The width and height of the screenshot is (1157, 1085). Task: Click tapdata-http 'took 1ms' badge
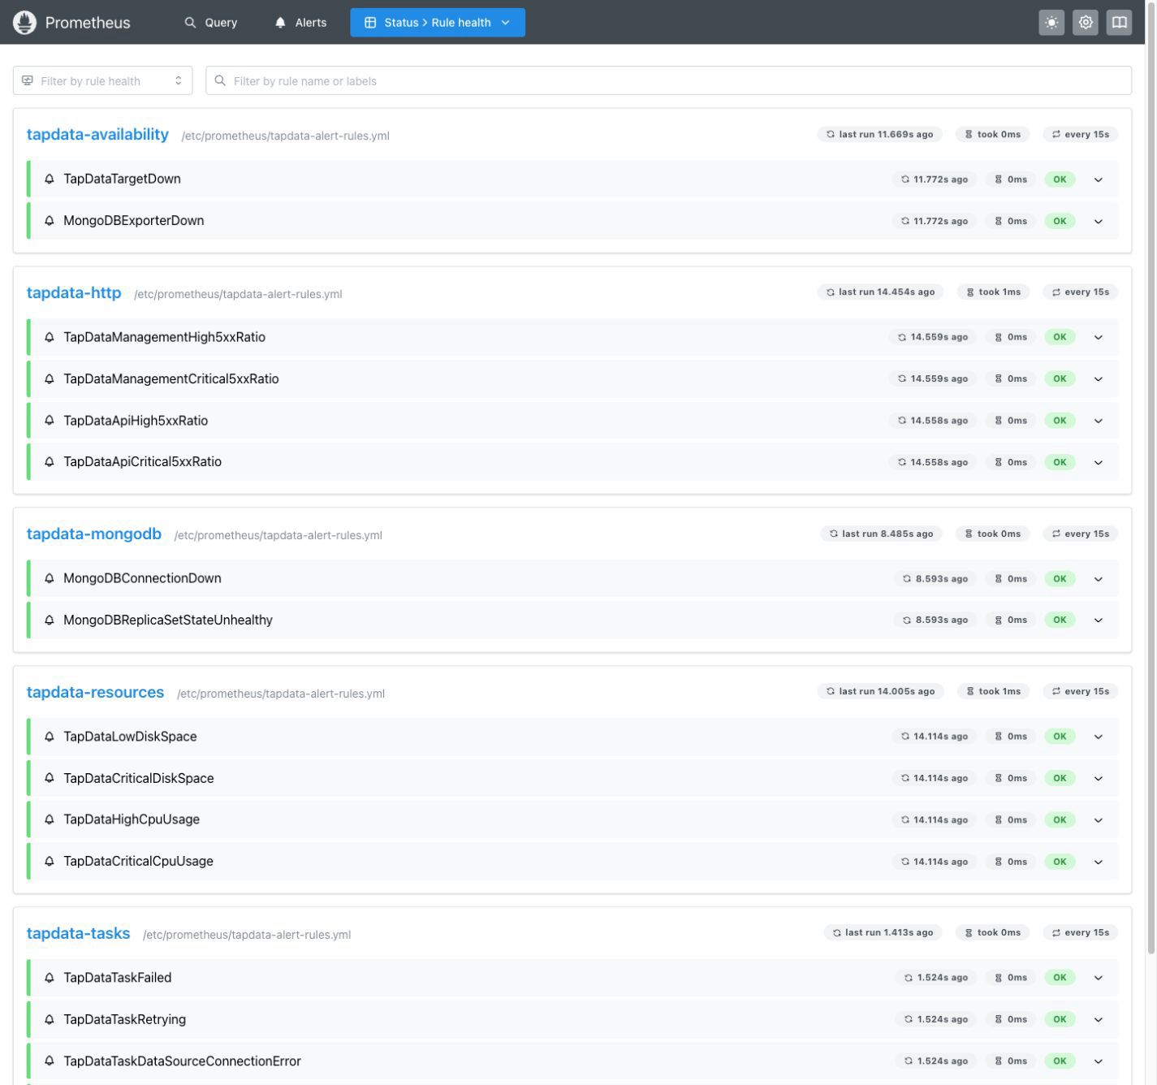(993, 292)
